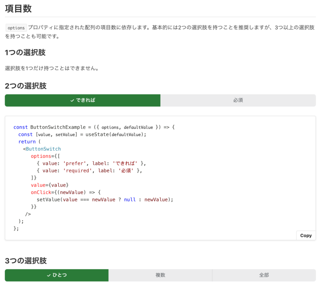
Task: Click the inline options code label
Action: click(x=16, y=27)
